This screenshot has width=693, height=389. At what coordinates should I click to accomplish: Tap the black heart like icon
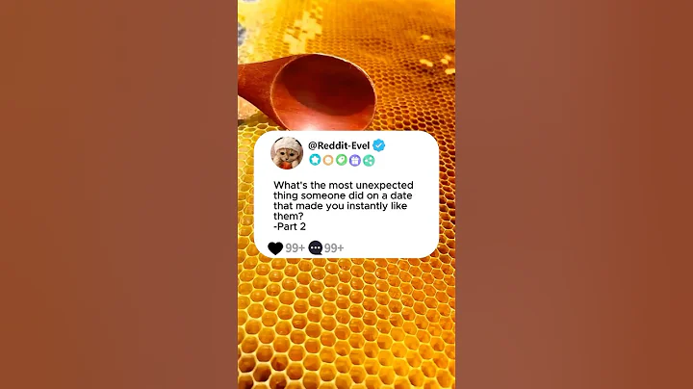coord(275,248)
